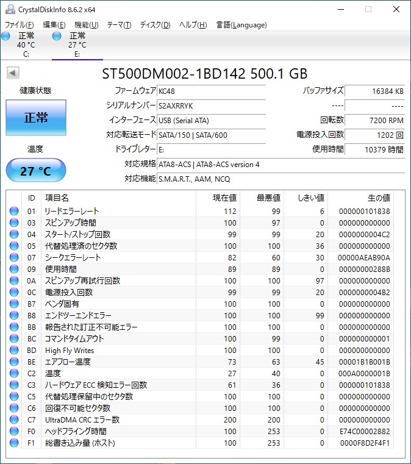The image size is (411, 464).
Task: Click the drive title ST500DM002-1BD142 500.1 GB
Action: 205,74
